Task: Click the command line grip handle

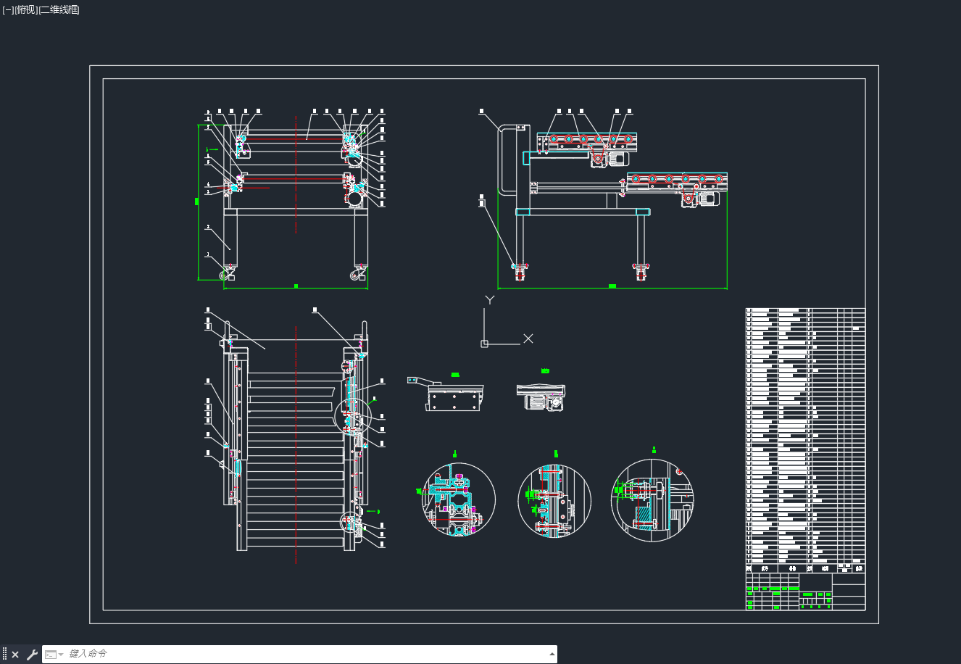Action: coord(4,655)
